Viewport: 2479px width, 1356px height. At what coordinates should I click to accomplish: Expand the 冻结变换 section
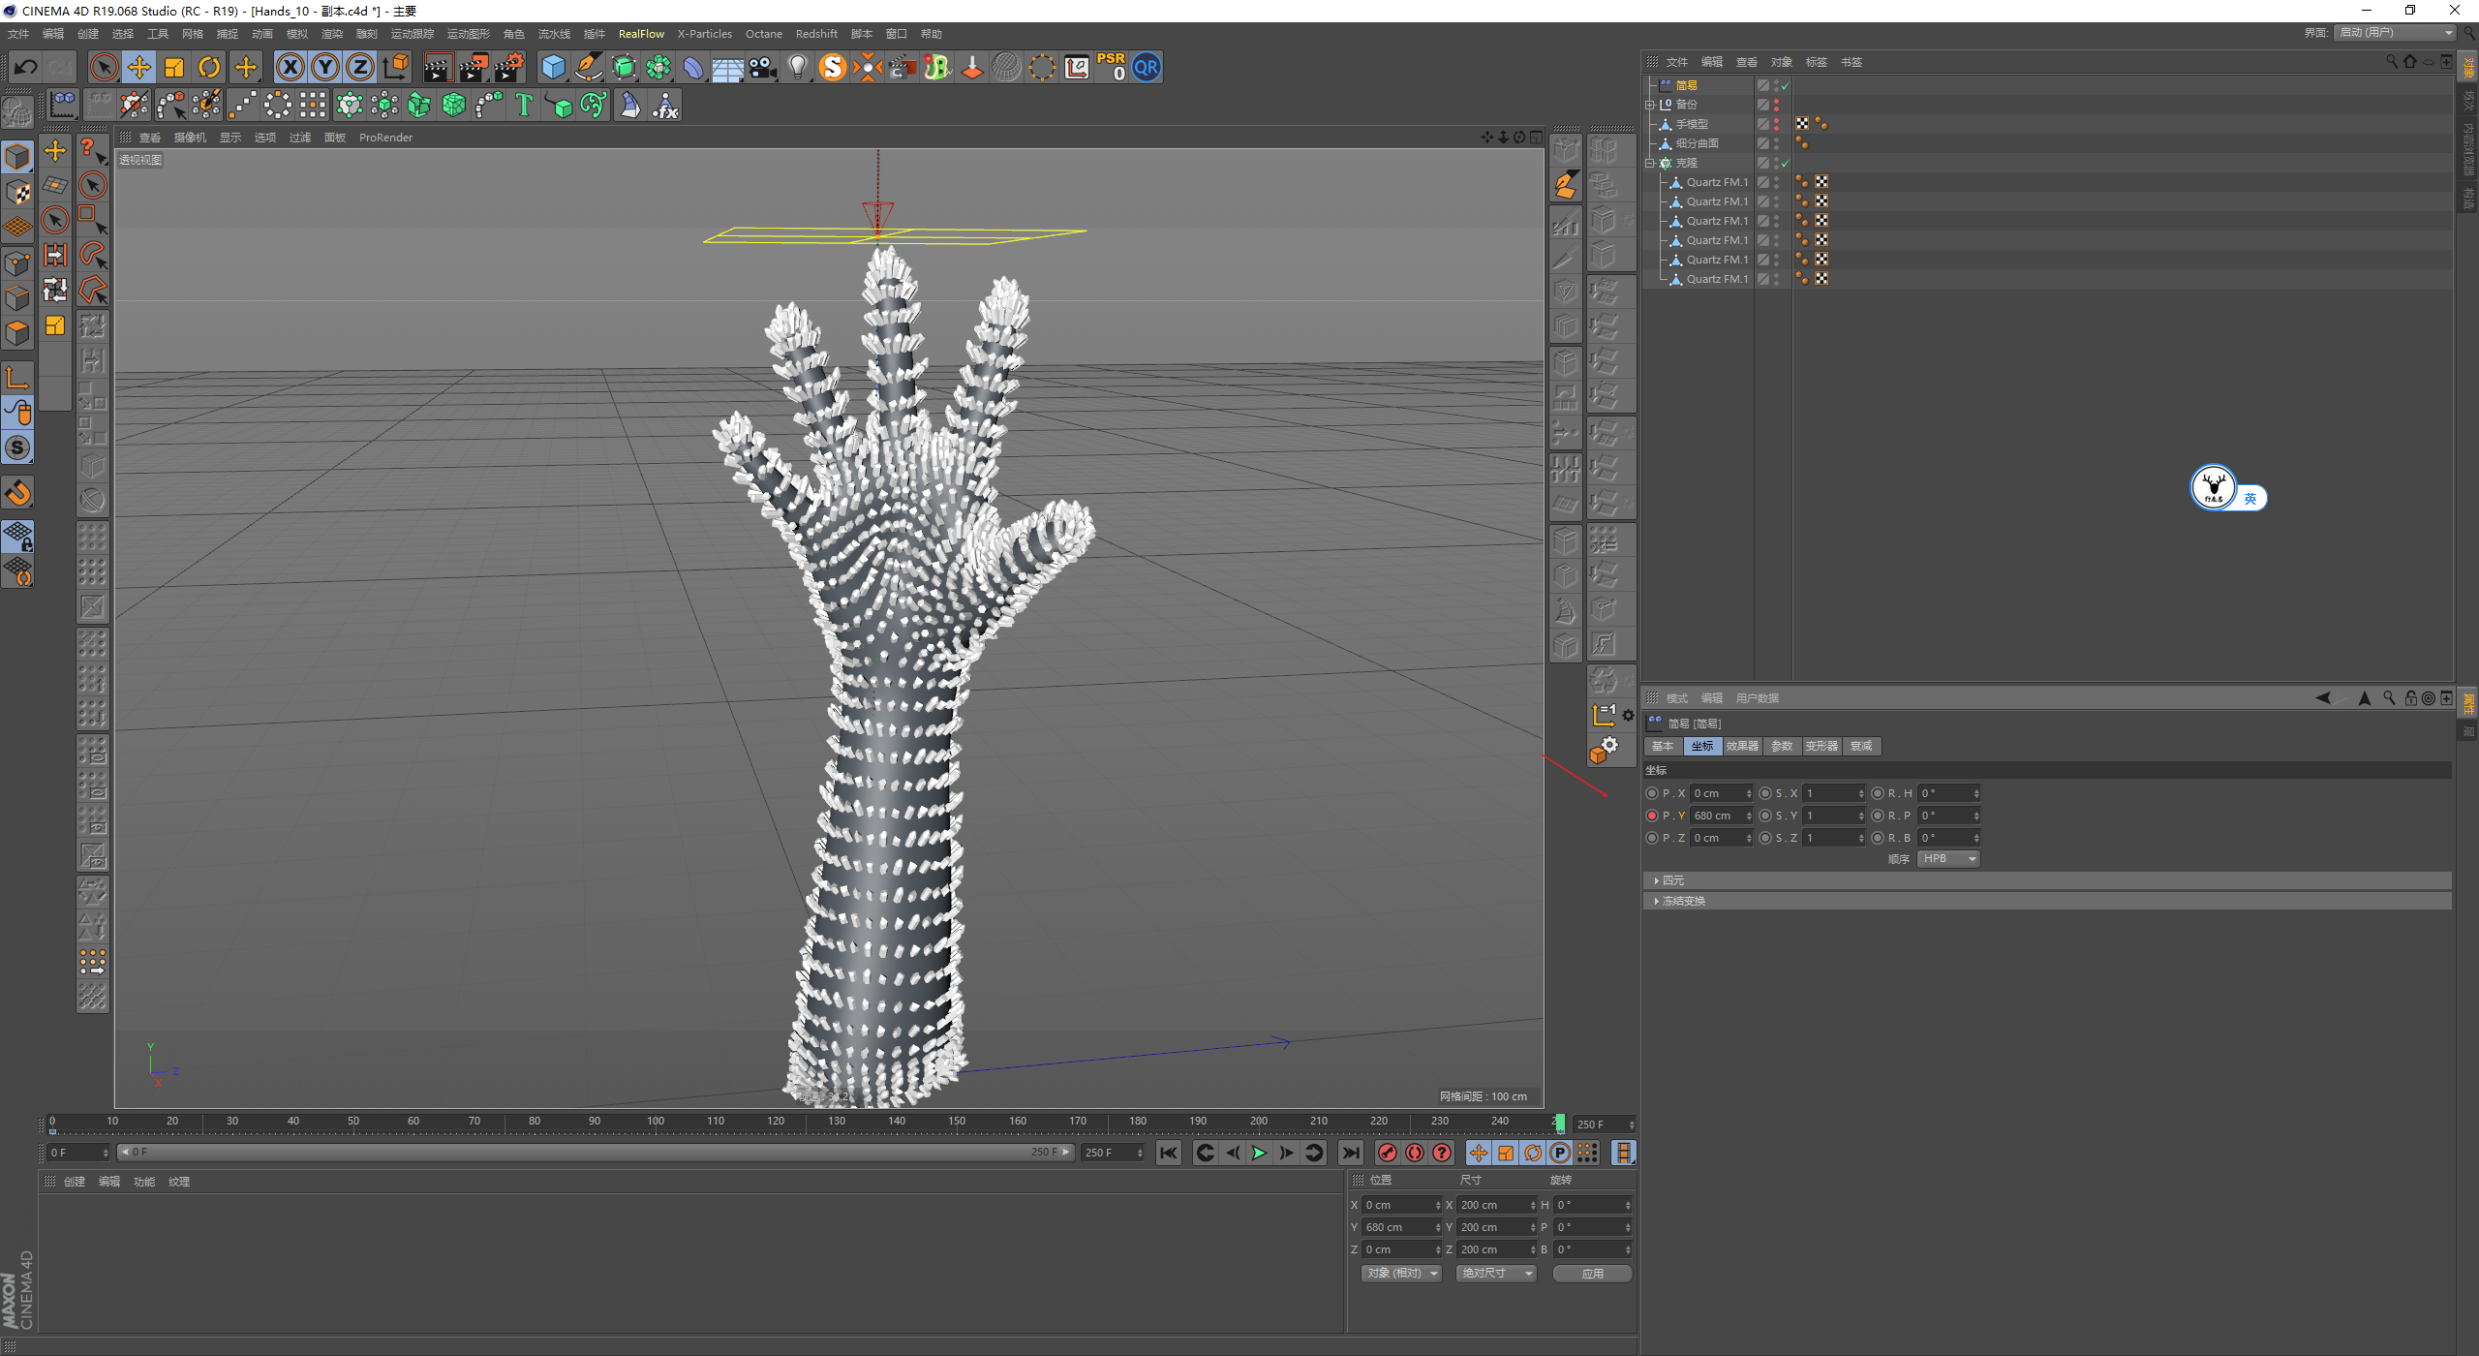pyautogui.click(x=1683, y=901)
